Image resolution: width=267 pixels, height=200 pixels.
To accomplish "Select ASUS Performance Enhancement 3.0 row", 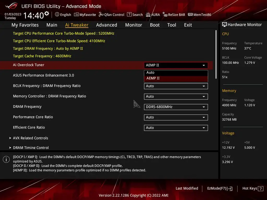I will [106, 75].
